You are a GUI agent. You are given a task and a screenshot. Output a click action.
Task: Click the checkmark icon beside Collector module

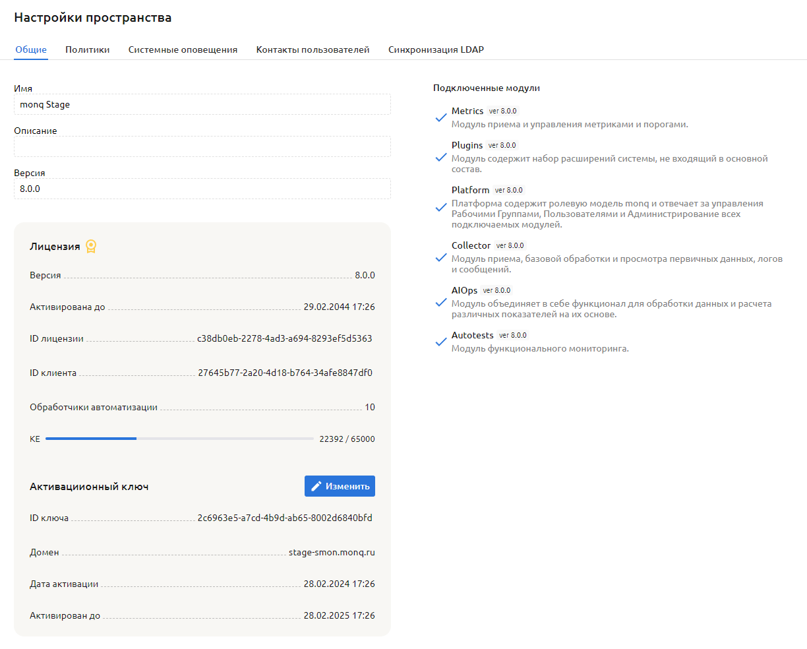coord(441,258)
